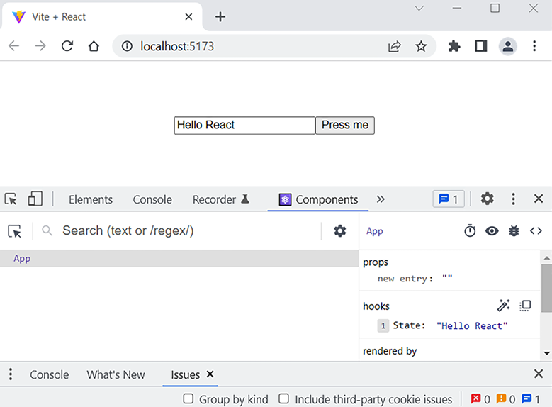View component source code icon

(536, 231)
